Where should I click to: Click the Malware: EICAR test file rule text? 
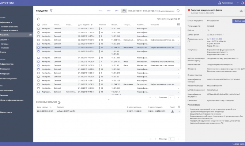tap(66, 111)
